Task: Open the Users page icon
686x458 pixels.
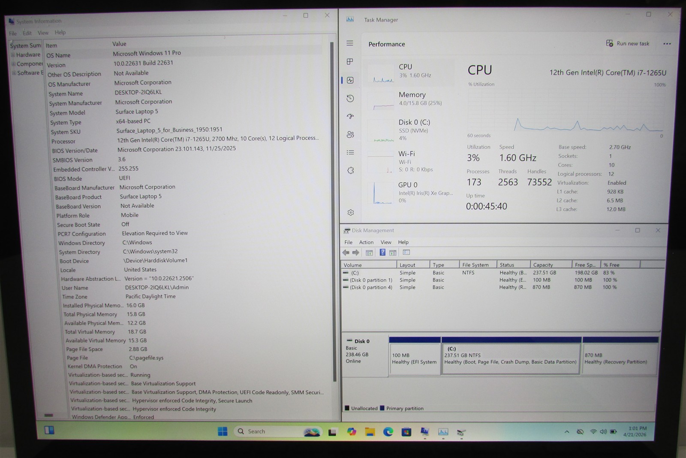Action: coord(350,134)
